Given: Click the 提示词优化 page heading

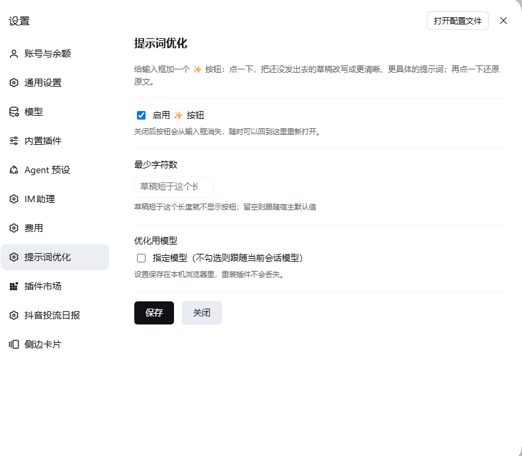Looking at the screenshot, I should click(161, 43).
